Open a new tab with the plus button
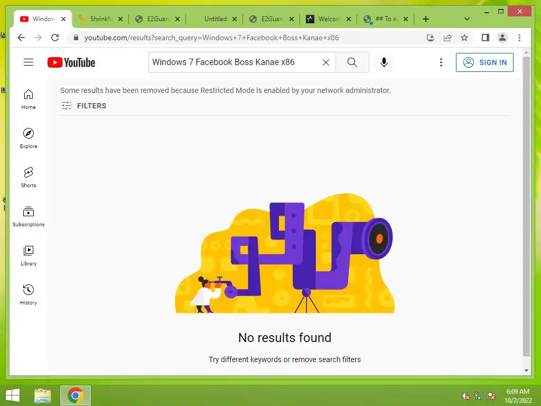Image resolution: width=541 pixels, height=406 pixels. pos(426,19)
